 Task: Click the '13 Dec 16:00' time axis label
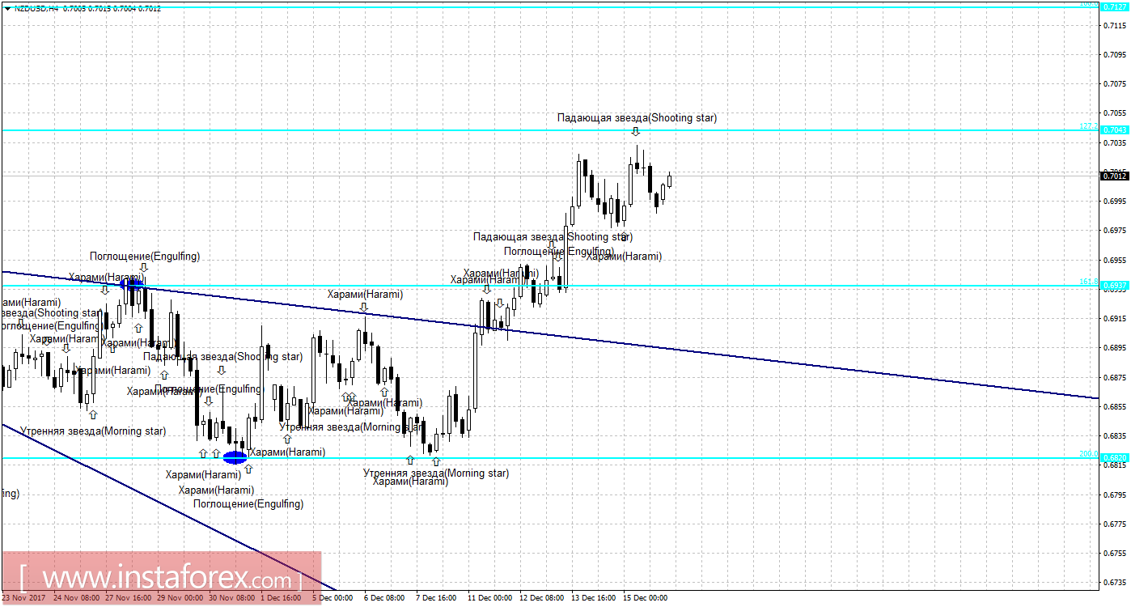point(593,598)
